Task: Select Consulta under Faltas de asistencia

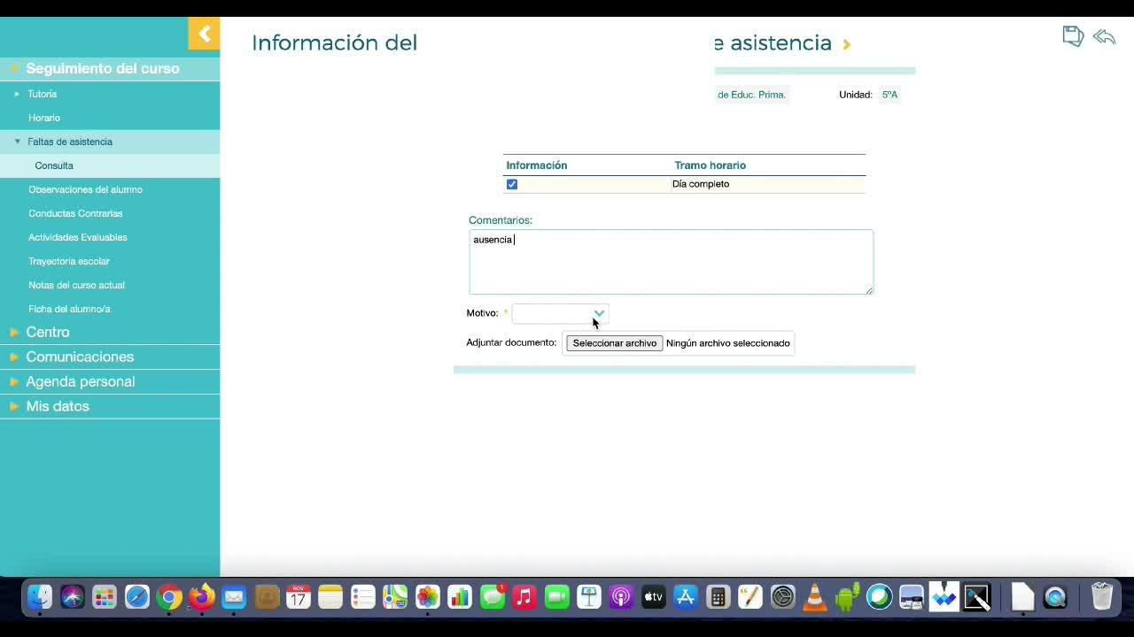Action: (x=54, y=165)
